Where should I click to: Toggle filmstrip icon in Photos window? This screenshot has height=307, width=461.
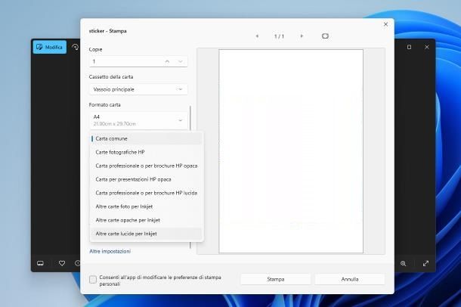[x=40, y=263]
